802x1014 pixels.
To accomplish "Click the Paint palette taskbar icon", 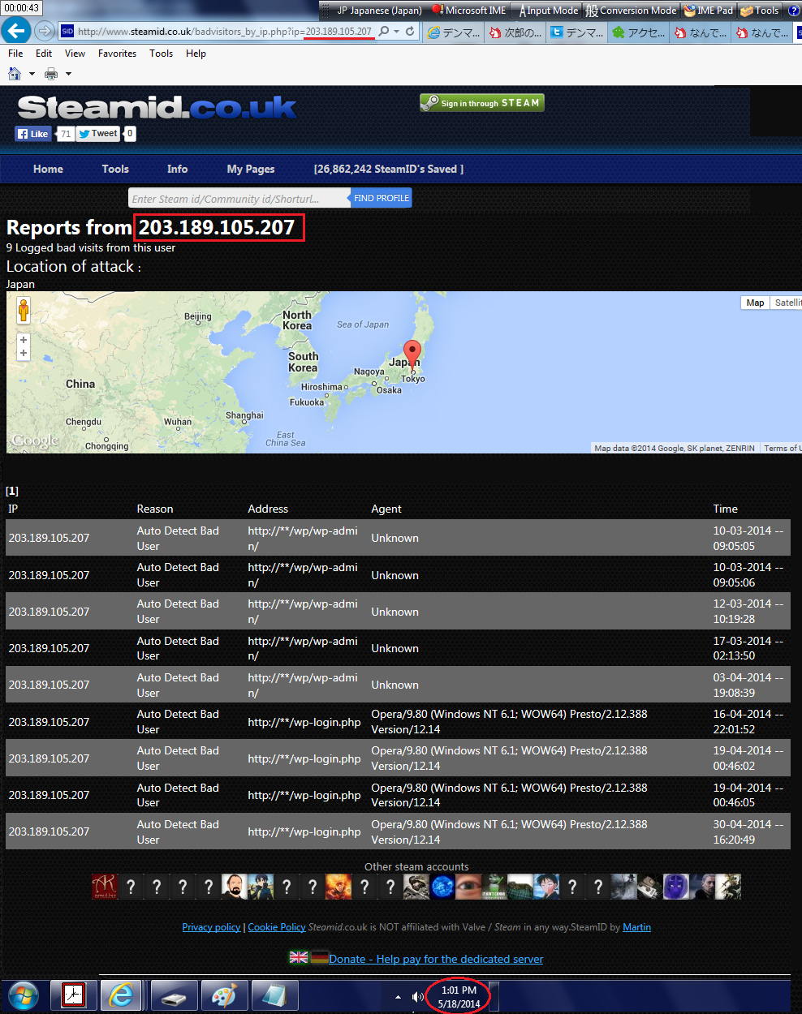I will (x=224, y=995).
